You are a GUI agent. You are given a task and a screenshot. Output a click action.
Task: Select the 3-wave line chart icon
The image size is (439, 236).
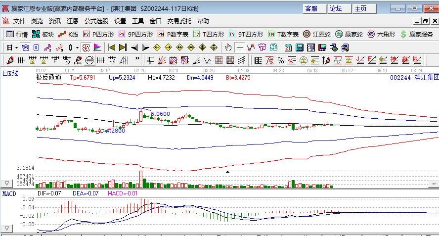48,47
